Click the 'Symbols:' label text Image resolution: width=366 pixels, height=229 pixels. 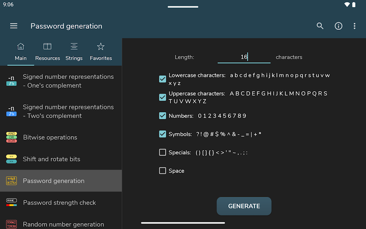(x=180, y=134)
